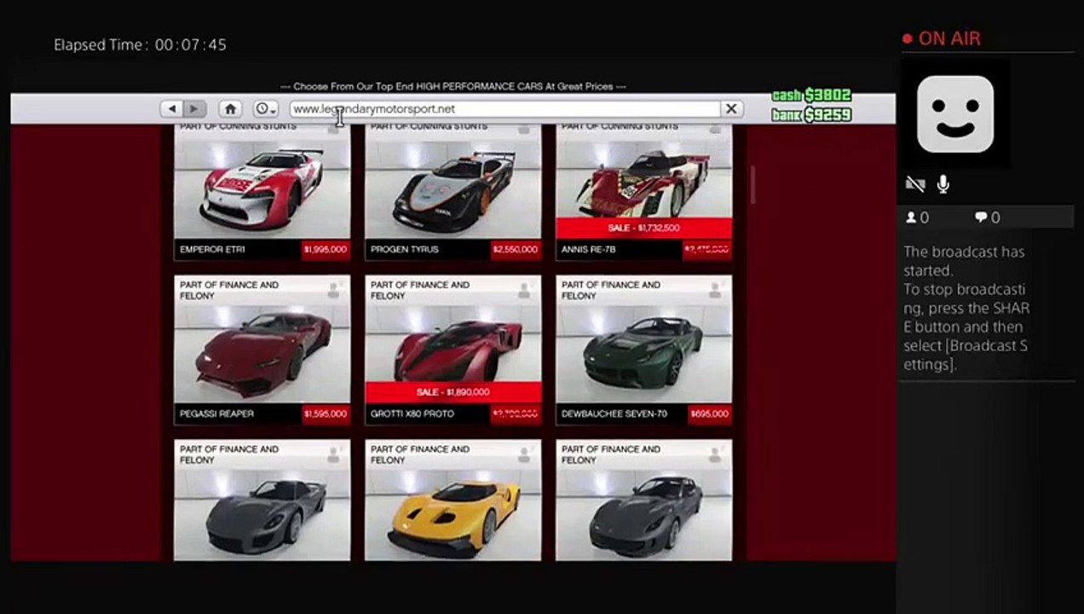Click the player icon on Pegassi Reaper card
1084x614 pixels.
333,291
